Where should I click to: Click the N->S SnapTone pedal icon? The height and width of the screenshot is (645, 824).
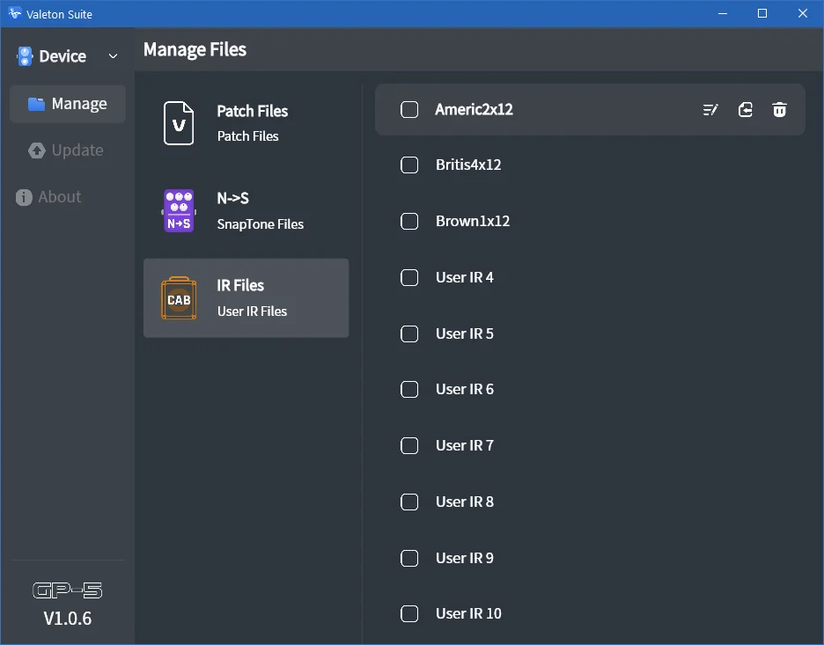[179, 210]
